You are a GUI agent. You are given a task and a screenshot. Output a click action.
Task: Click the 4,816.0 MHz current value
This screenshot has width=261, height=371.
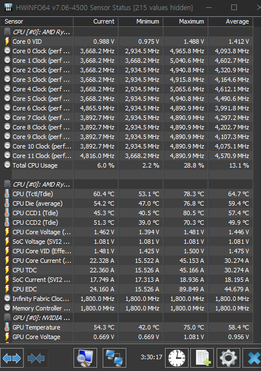[97, 156]
